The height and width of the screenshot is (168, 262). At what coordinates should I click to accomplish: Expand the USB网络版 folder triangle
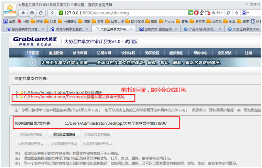[x=17, y=92]
